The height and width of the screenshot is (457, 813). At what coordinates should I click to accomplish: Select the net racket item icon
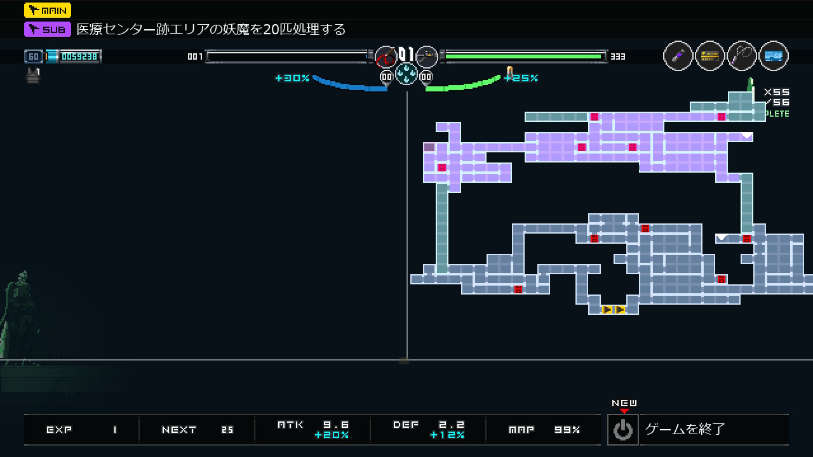tap(741, 56)
